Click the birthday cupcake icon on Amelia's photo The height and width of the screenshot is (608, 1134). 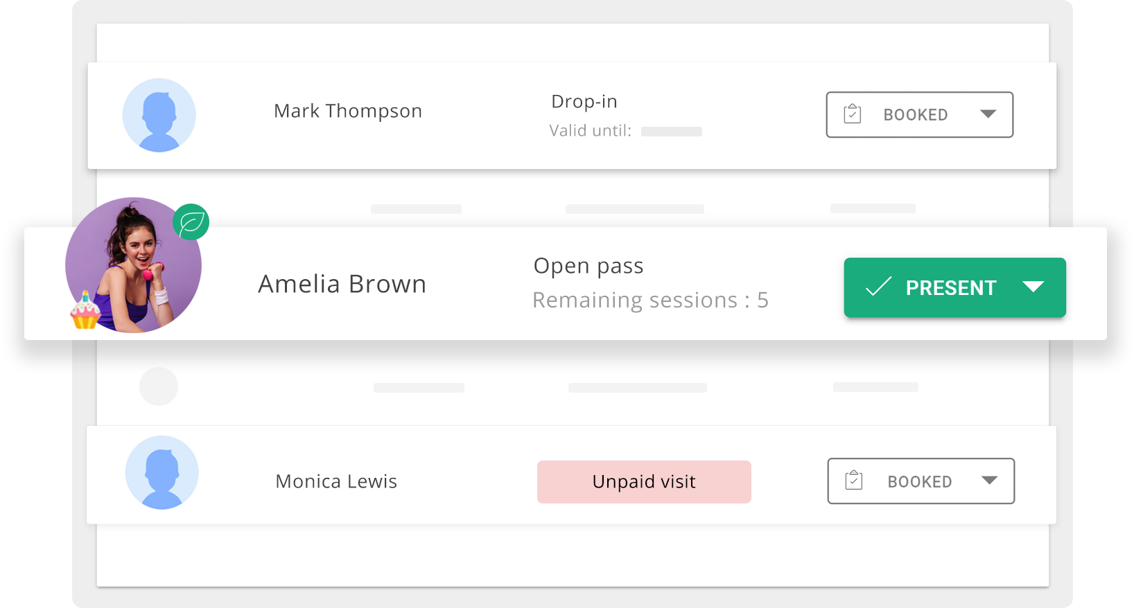(85, 310)
